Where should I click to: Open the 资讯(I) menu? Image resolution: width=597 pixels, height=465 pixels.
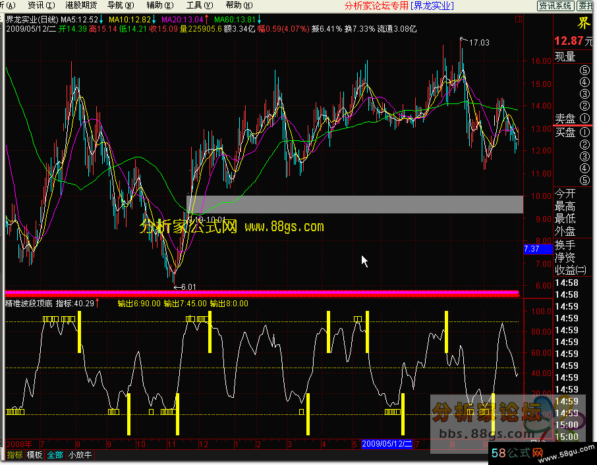coord(41,5)
